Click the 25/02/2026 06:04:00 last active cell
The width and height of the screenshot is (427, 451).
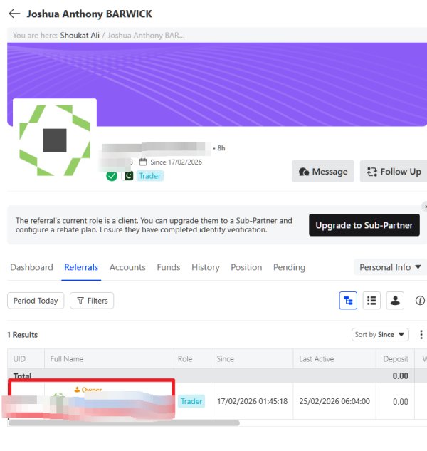[334, 401]
